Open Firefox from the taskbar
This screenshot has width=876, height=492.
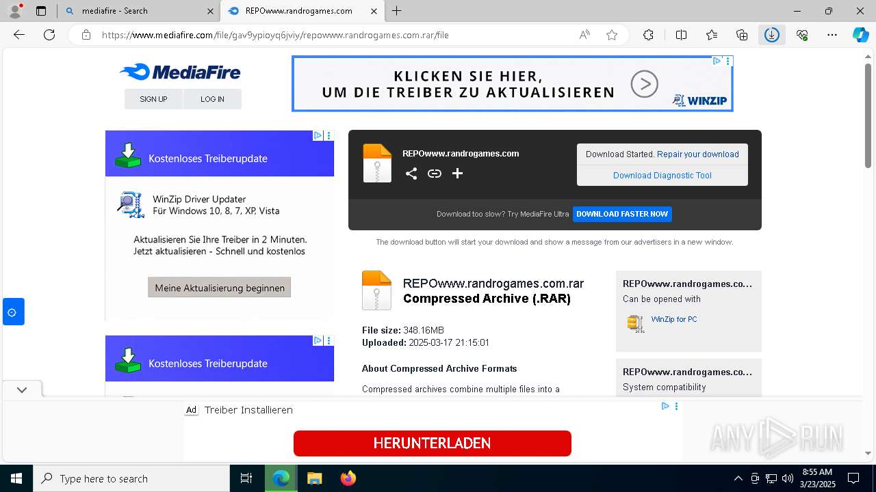tap(348, 478)
